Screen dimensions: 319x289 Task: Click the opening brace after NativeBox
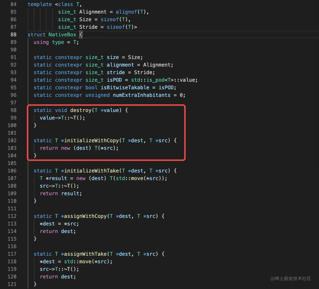81,35
